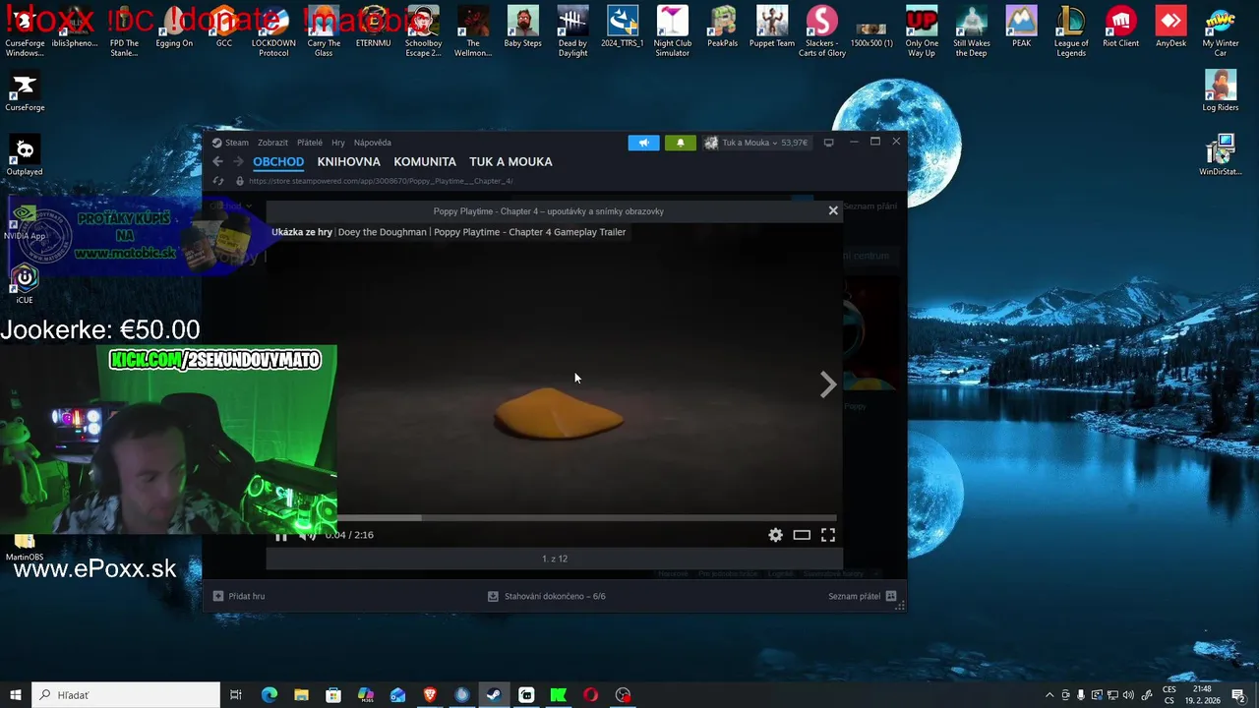Open Steam announcements megaphone button

click(x=644, y=143)
